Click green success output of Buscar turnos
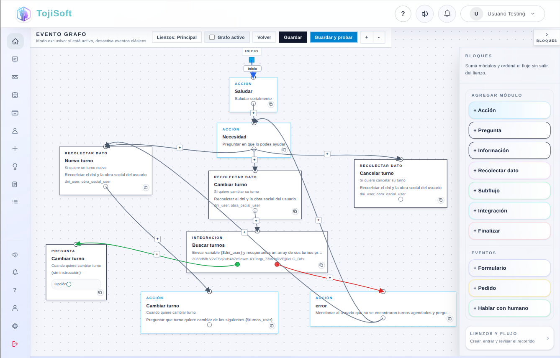Image resolution: width=560 pixels, height=358 pixels. point(237,264)
